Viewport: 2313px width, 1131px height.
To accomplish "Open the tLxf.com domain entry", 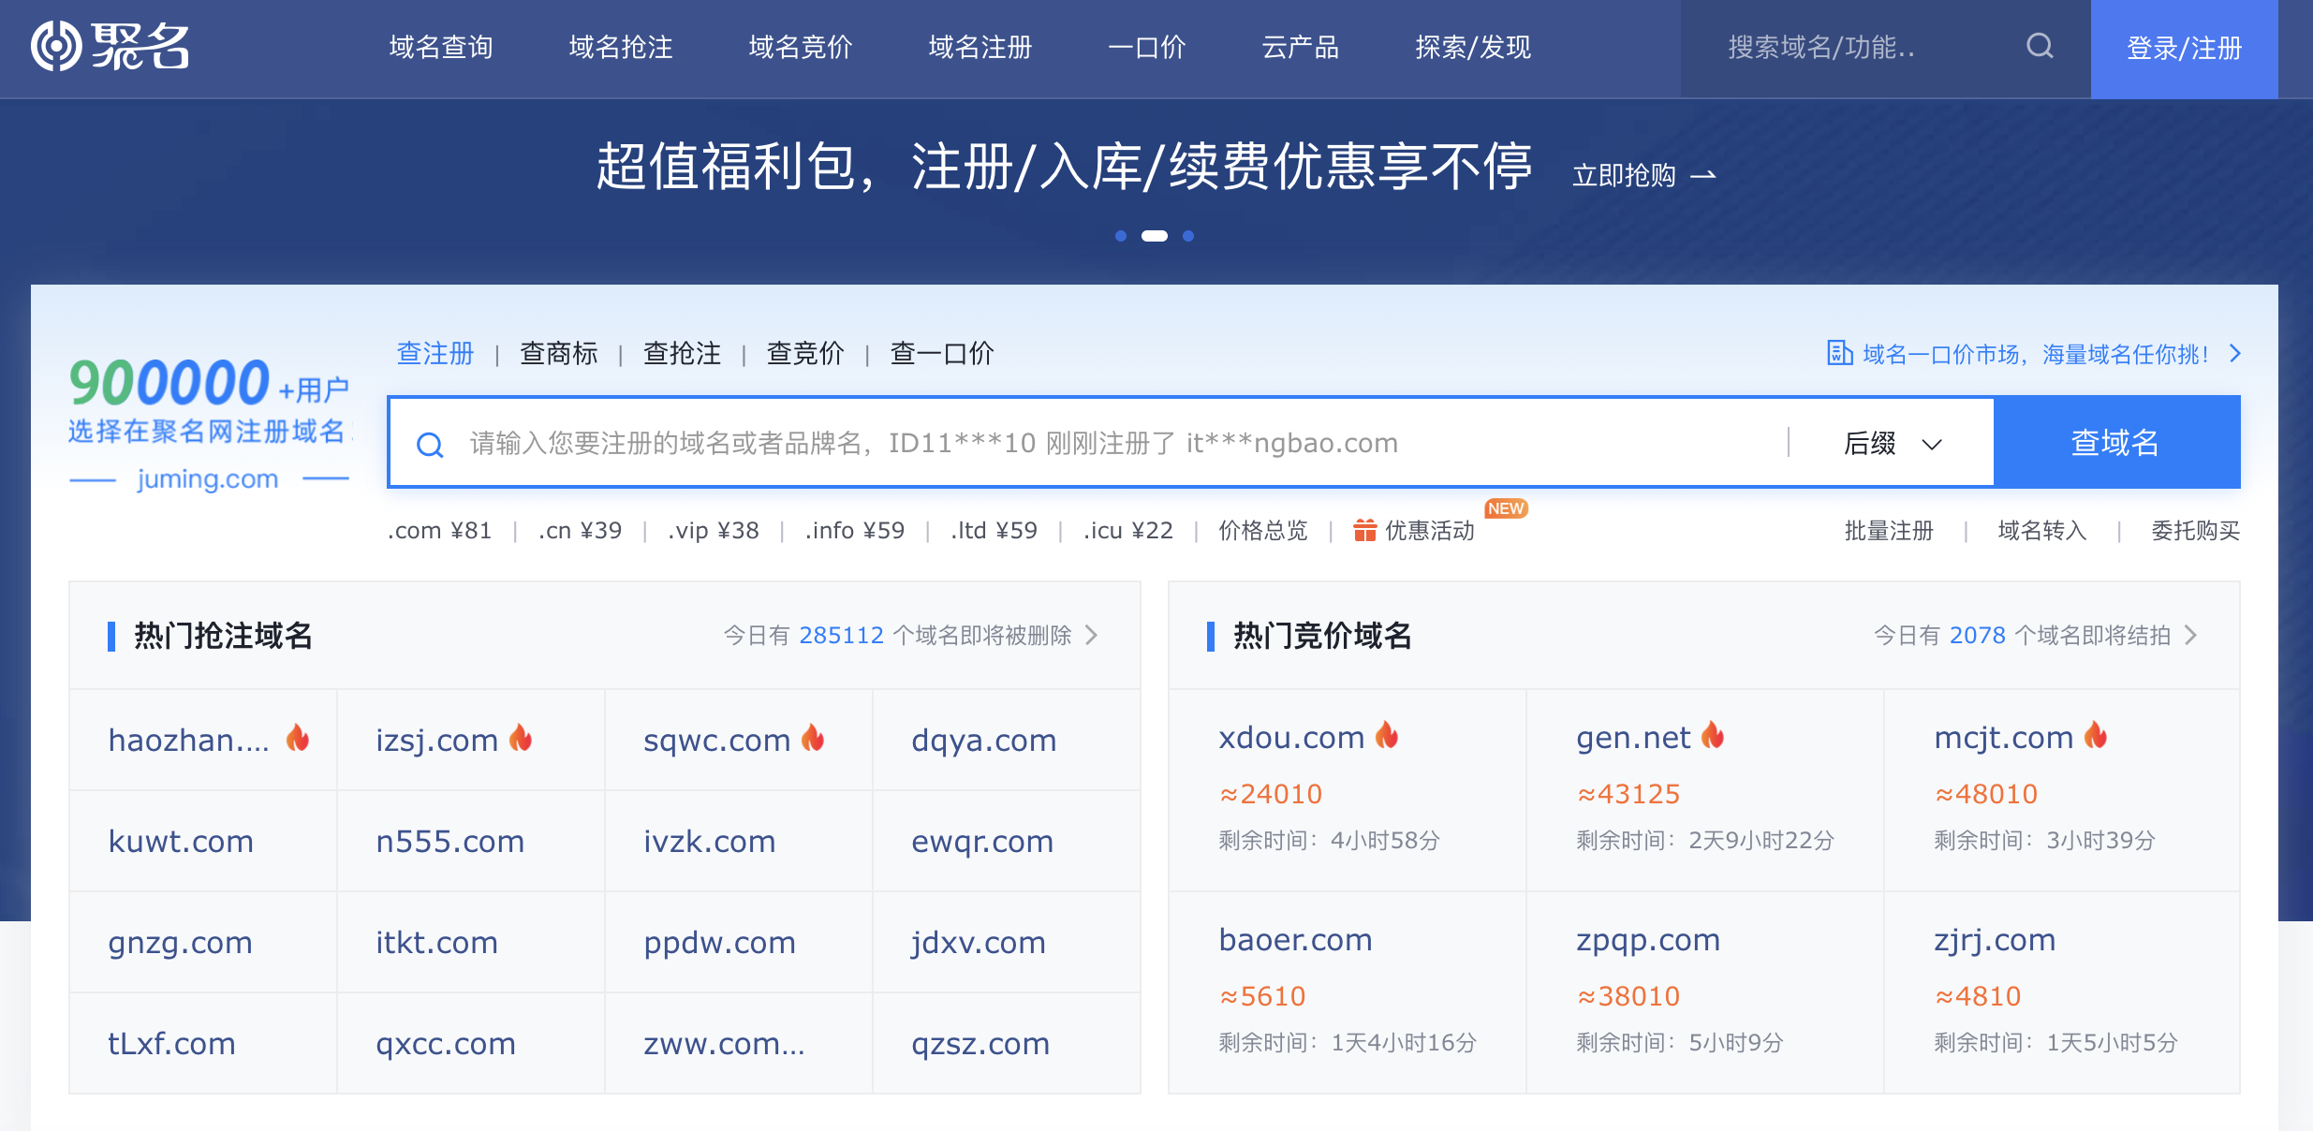I will coord(172,1043).
